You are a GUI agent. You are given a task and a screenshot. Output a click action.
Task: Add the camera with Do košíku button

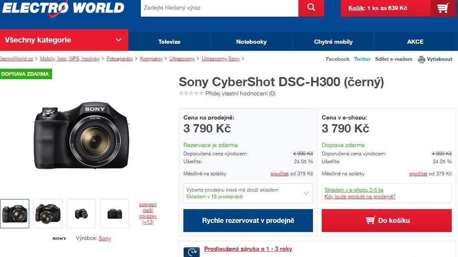(386, 220)
